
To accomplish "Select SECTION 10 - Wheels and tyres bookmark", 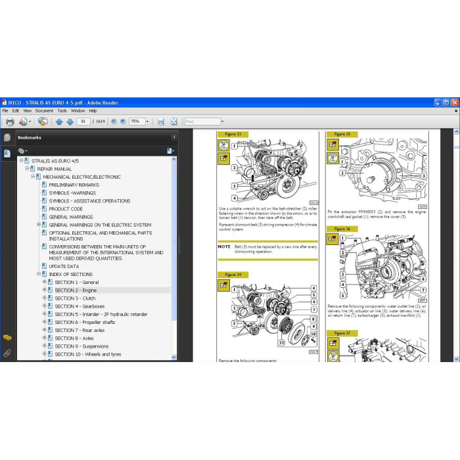I will [x=88, y=354].
